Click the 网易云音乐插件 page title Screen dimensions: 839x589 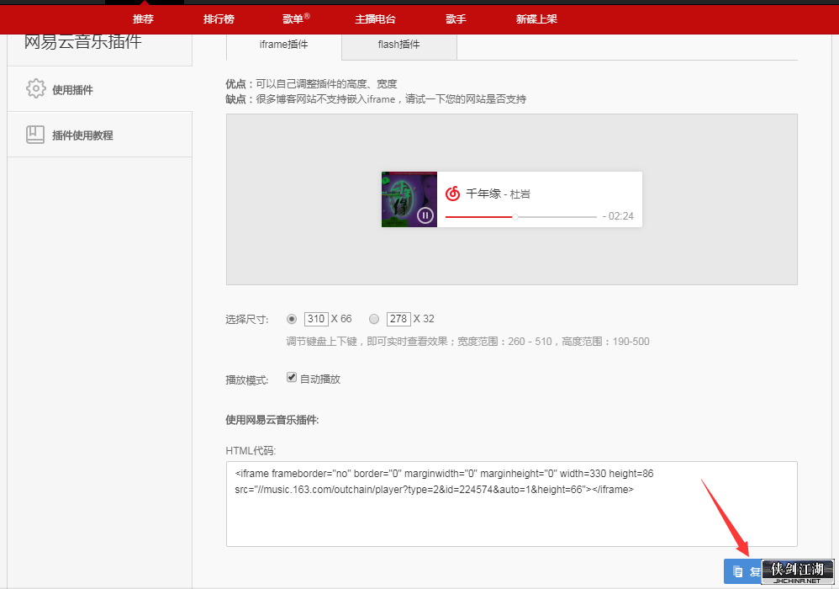click(83, 41)
